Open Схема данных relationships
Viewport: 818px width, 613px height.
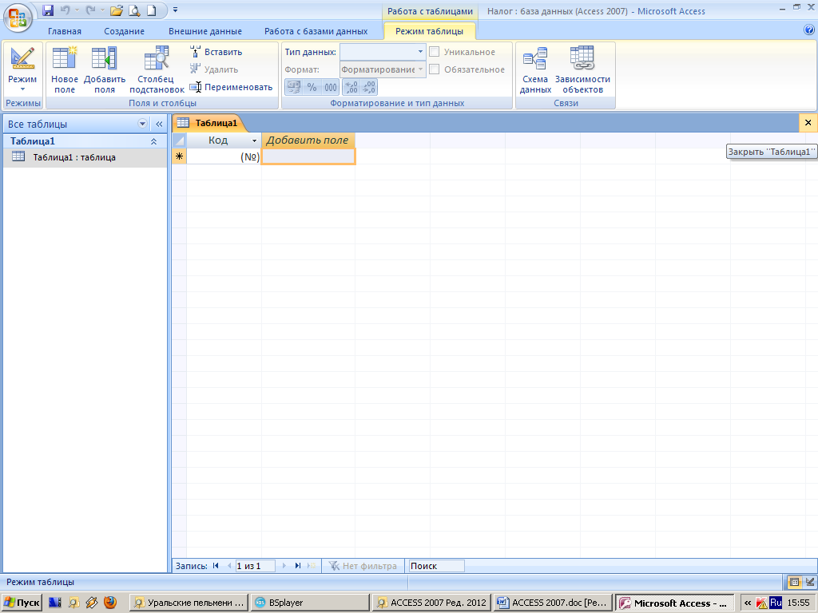click(535, 70)
